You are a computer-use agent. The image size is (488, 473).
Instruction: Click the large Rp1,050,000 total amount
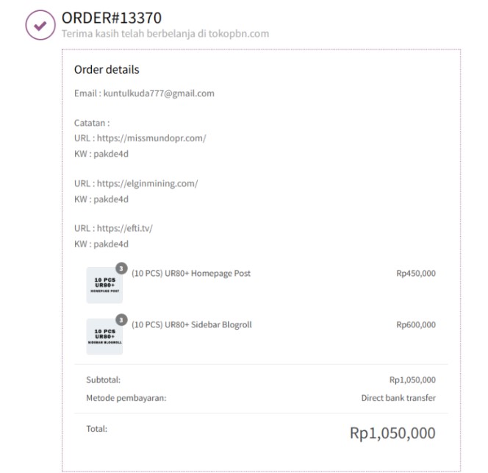point(392,433)
